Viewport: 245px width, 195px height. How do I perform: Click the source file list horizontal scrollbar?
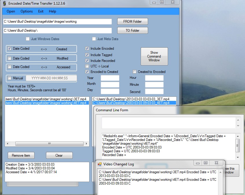point(49,144)
